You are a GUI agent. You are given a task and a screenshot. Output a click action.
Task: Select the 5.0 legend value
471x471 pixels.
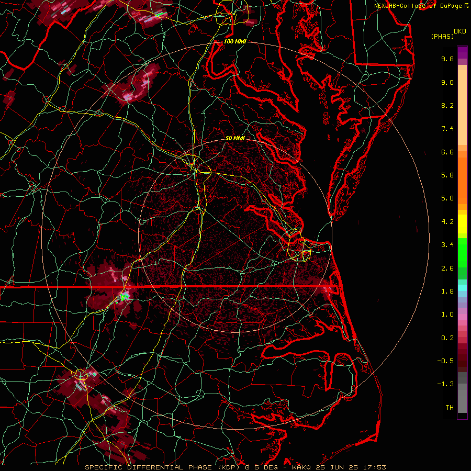click(447, 198)
